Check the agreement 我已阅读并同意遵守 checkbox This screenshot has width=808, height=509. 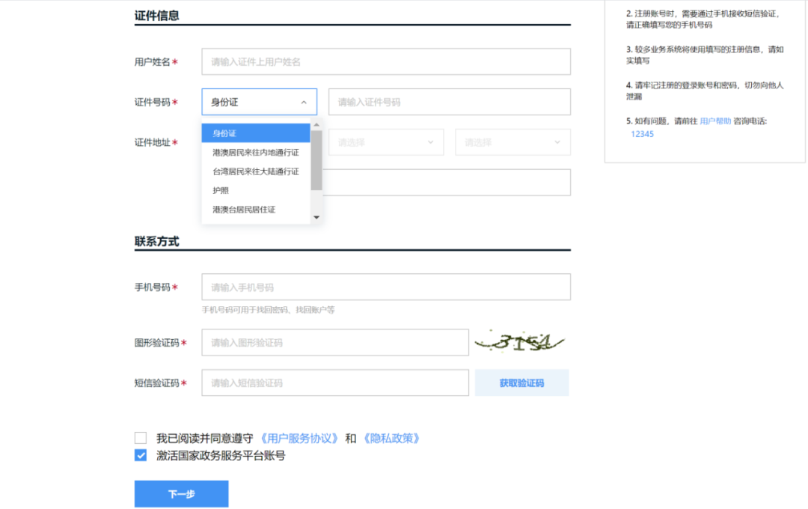pyautogui.click(x=141, y=438)
